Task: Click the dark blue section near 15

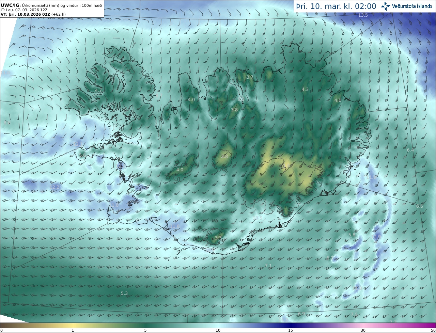Action: (291, 325)
